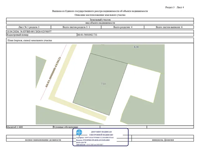The width and height of the screenshot is (200, 154).
Task: Click the ":731" parcel label on map
Action: click(103, 84)
